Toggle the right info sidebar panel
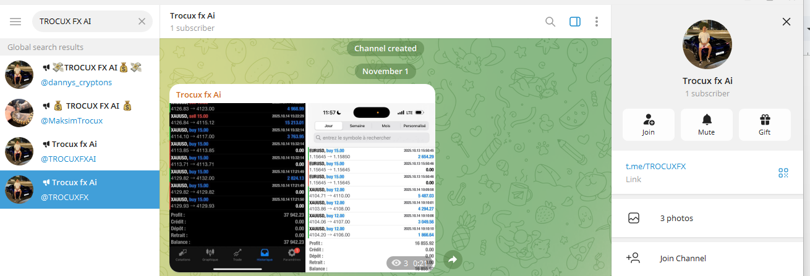 coord(575,22)
